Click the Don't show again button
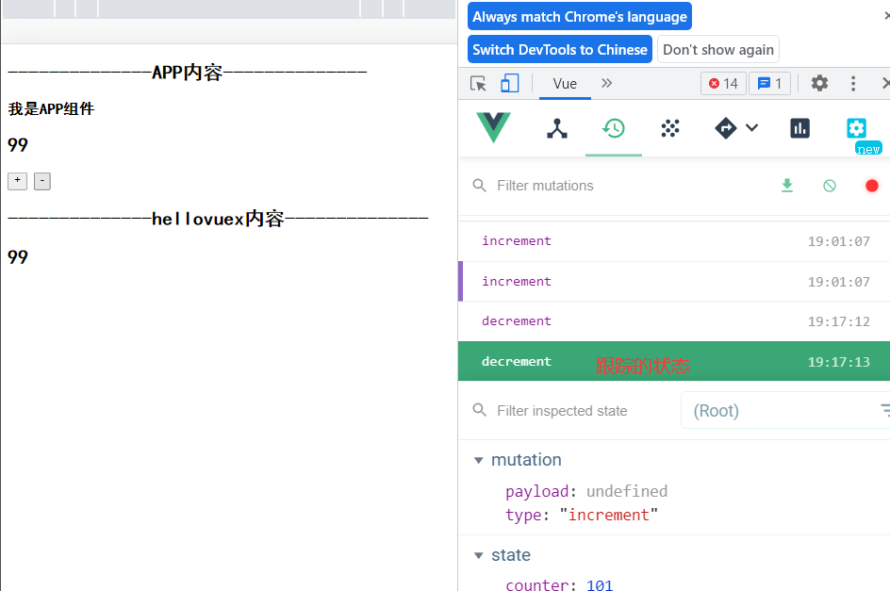This screenshot has width=890, height=591. coord(720,49)
